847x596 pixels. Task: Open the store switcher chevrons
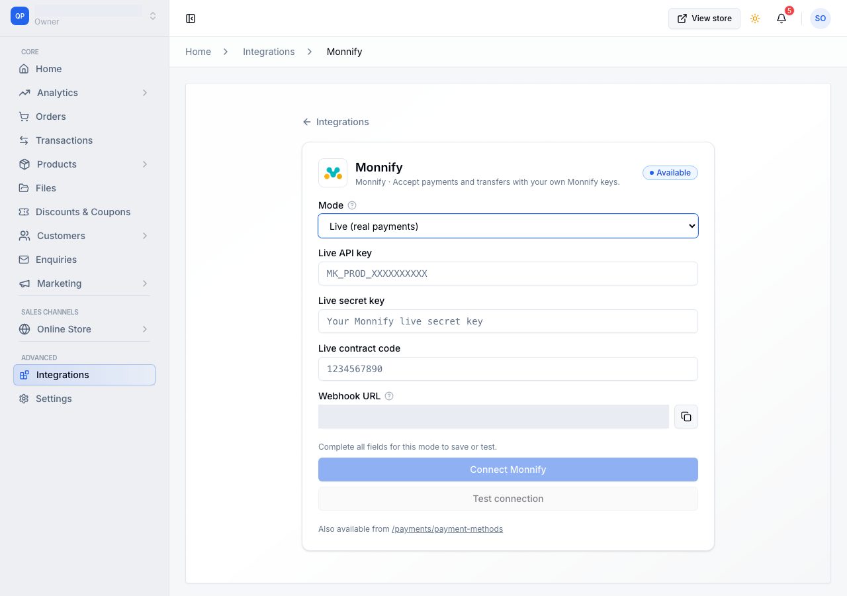(x=153, y=16)
